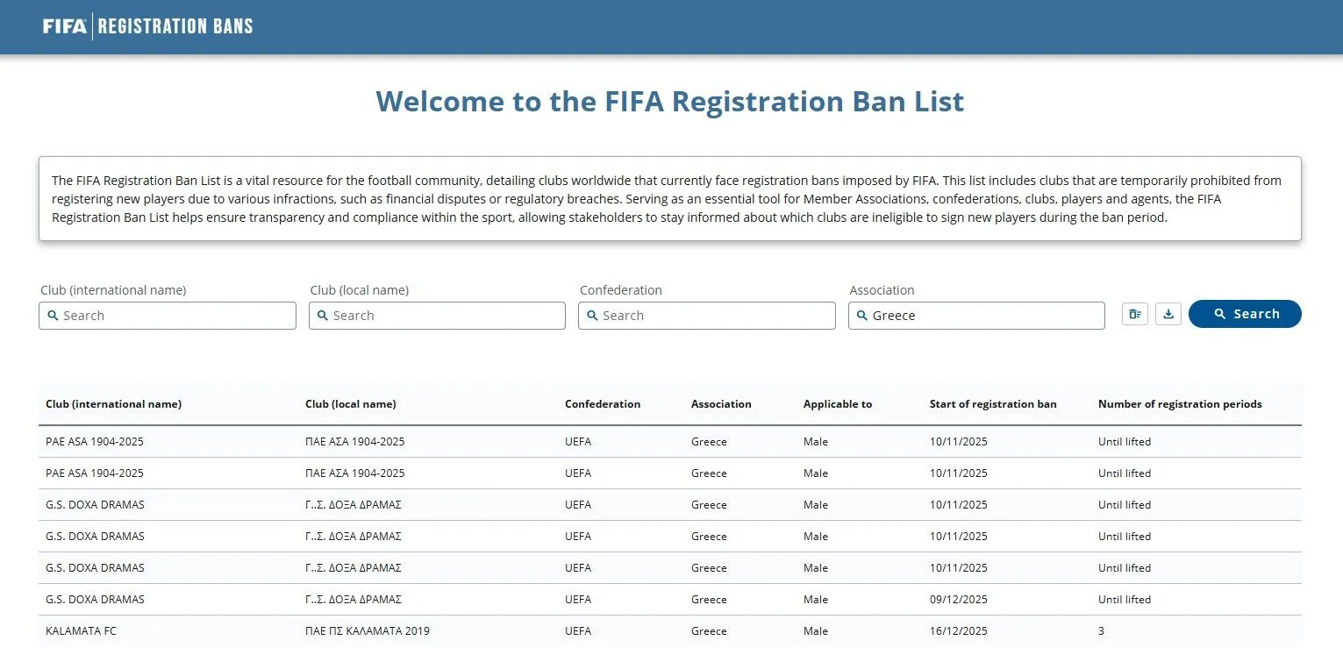Focus the Club (international name) search box
The image size is (1343, 662).
(175, 316)
